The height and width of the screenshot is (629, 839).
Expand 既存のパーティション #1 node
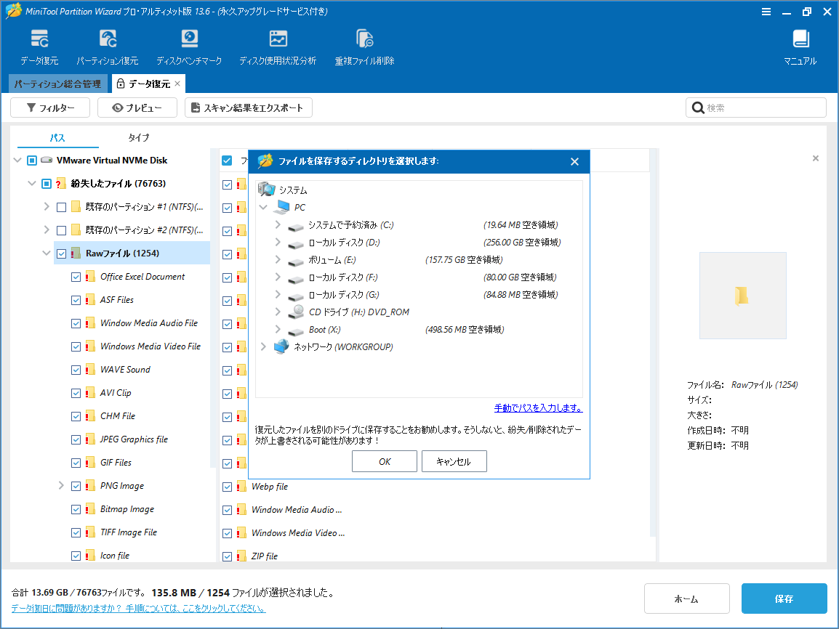(47, 207)
